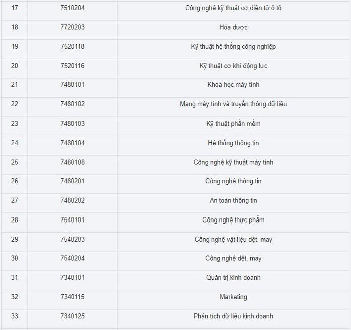Select code 7480102 in the table

click(x=72, y=104)
